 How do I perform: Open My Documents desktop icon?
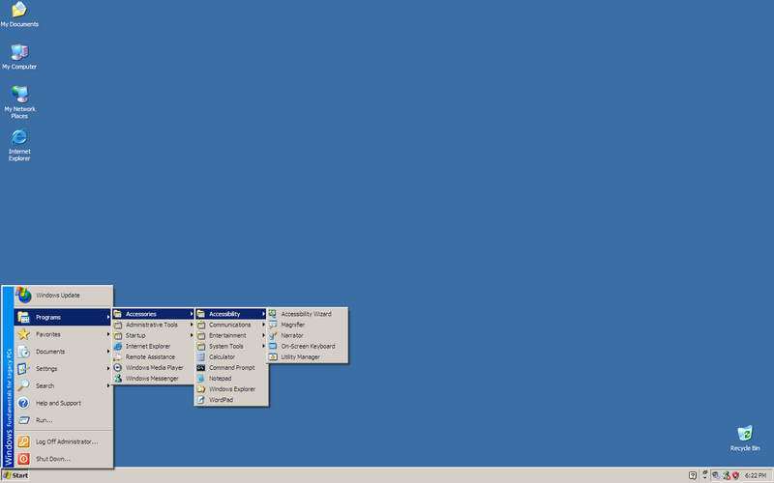(x=19, y=14)
